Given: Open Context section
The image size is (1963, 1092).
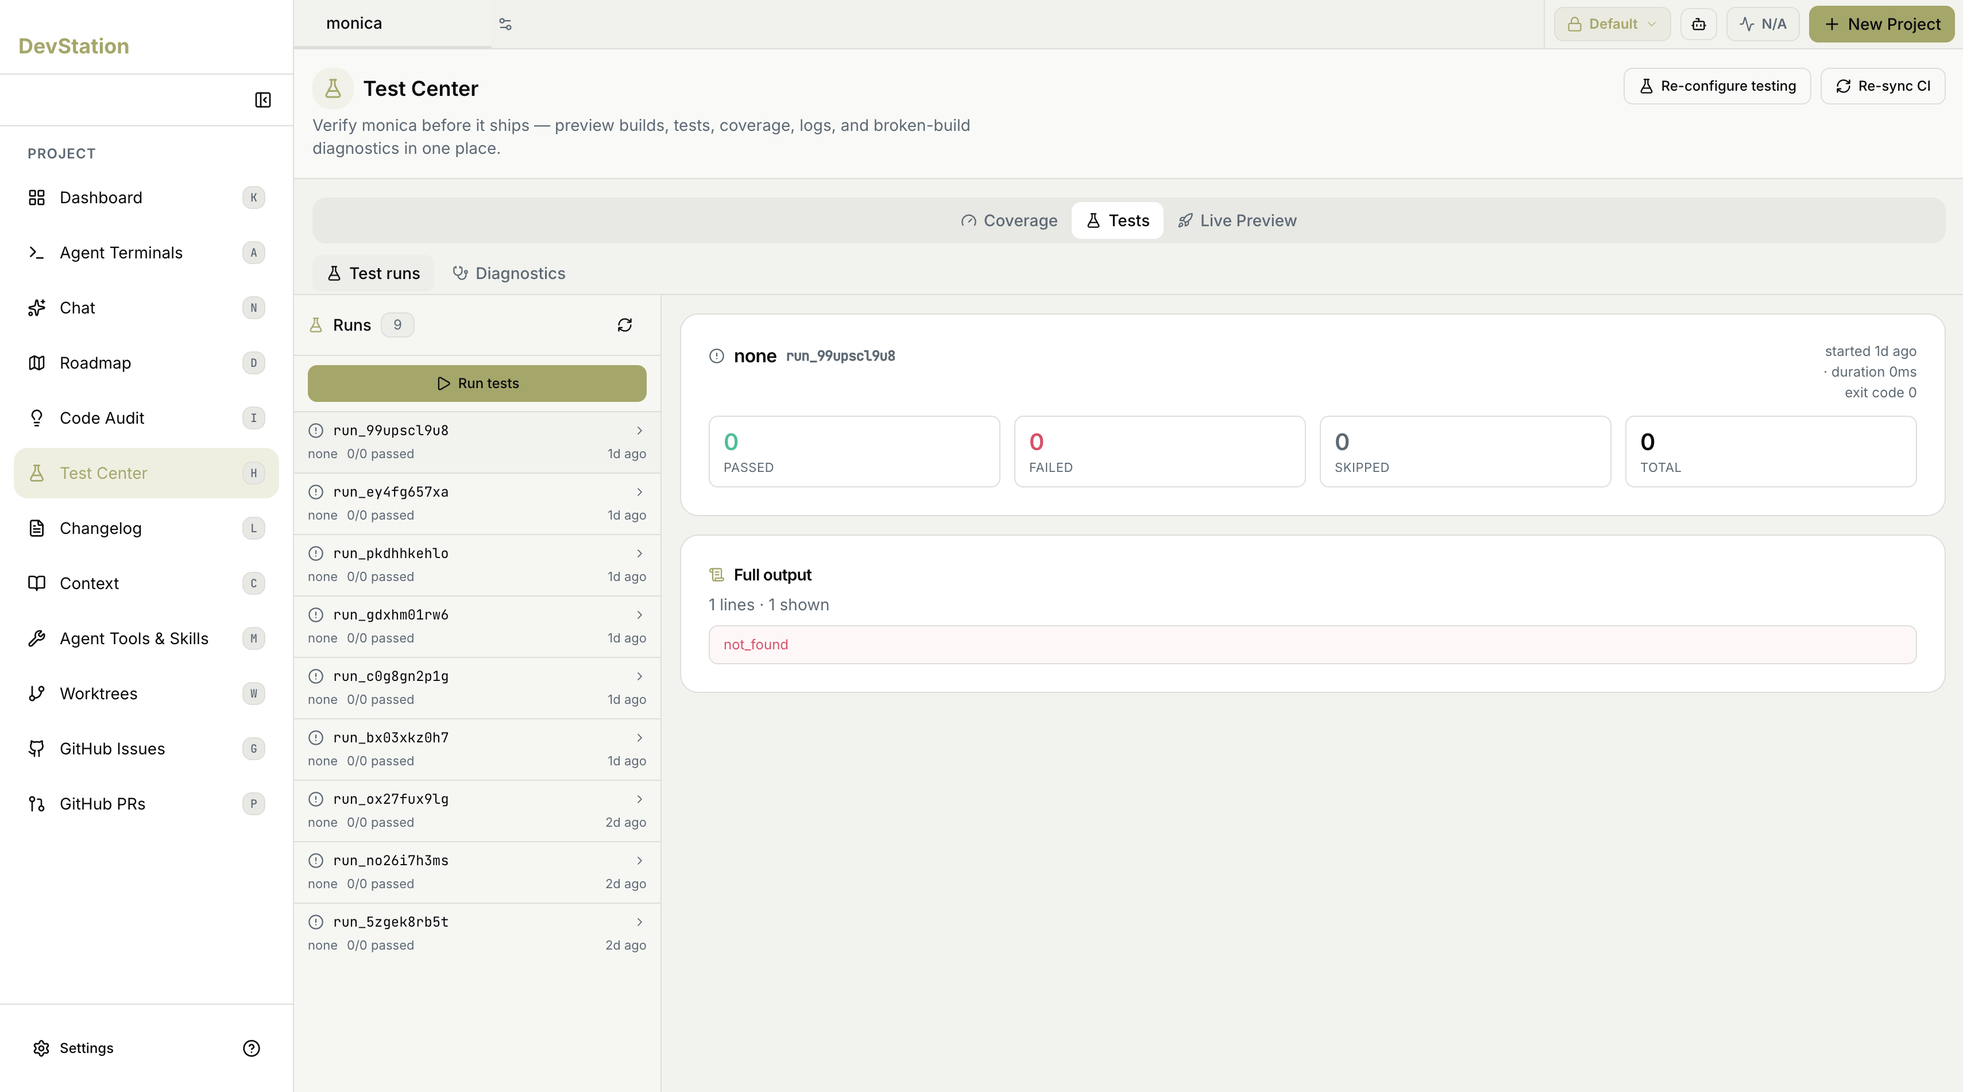Looking at the screenshot, I should (146, 583).
